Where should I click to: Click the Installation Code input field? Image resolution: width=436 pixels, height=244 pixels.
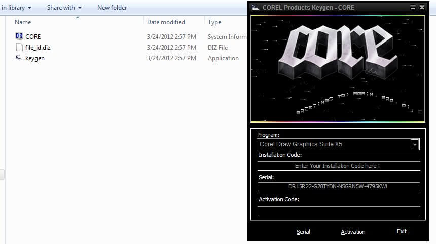339,166
